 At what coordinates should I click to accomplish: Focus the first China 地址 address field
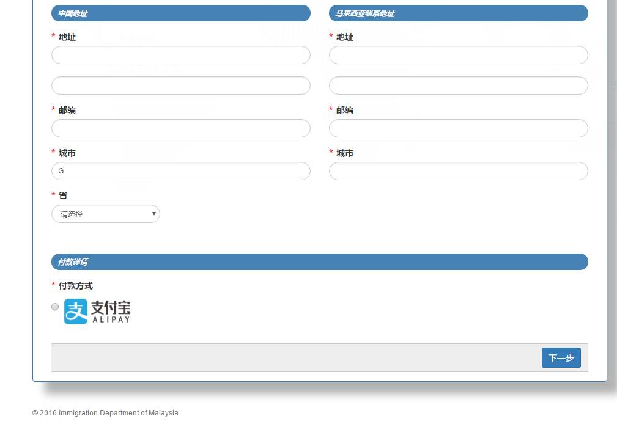click(x=180, y=55)
